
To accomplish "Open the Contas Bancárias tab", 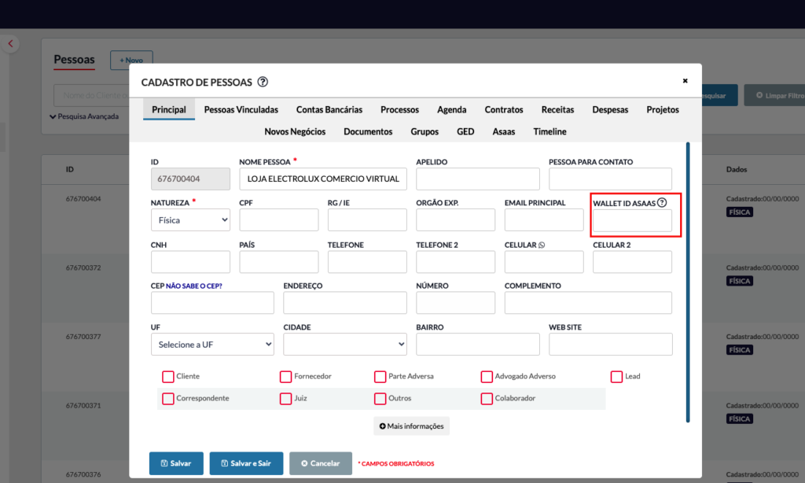I will (329, 109).
